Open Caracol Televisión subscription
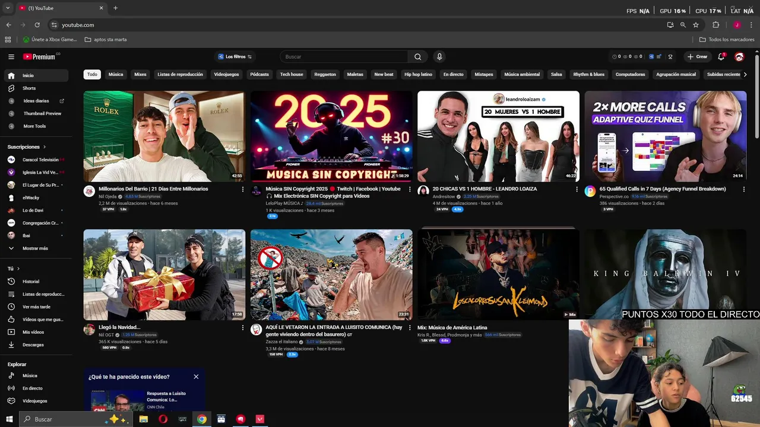The width and height of the screenshot is (760, 427). click(x=37, y=160)
